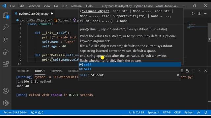
Task: Open Accounts icon in activity bar
Action: pyautogui.click(x=6, y=91)
